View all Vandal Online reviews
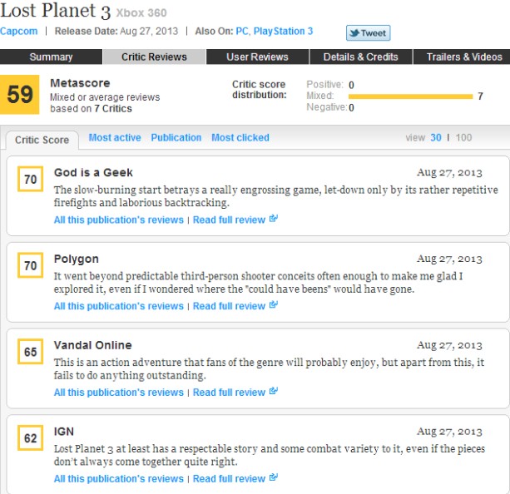 119,393
